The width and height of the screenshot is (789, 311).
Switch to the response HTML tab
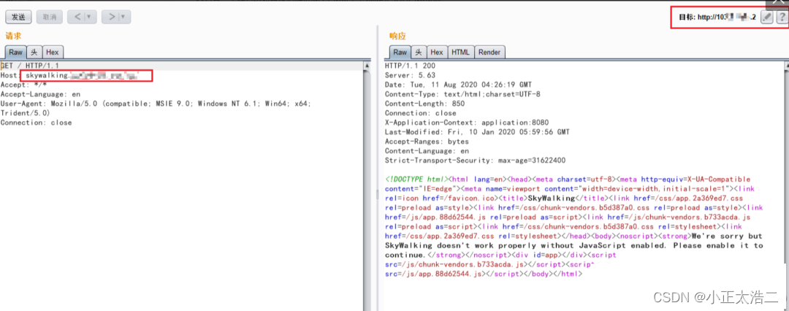460,52
